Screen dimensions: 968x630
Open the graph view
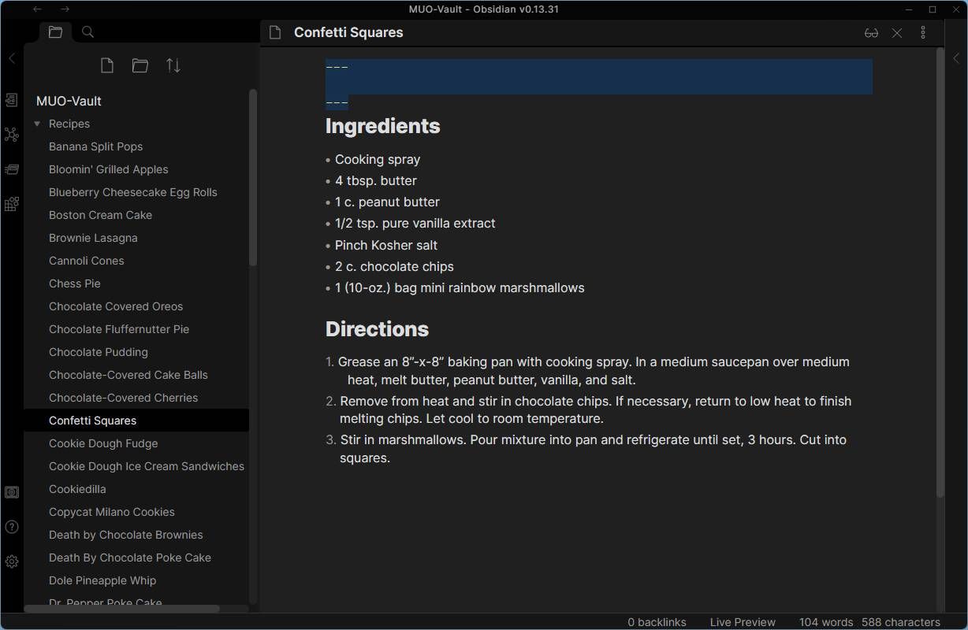12,135
